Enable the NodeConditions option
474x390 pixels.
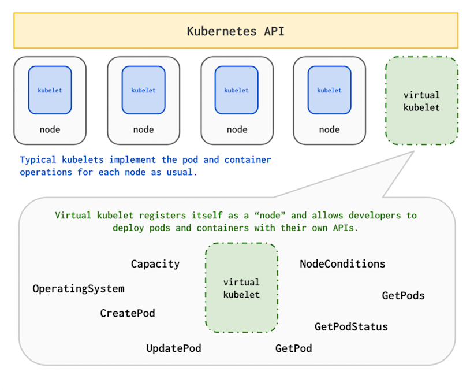[342, 264]
